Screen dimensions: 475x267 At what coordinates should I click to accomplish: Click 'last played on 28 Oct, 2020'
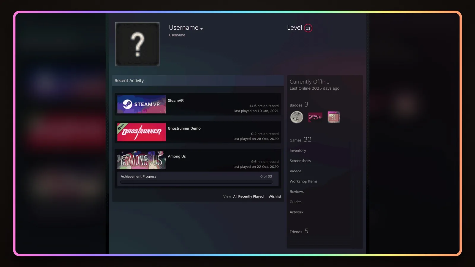pyautogui.click(x=256, y=139)
